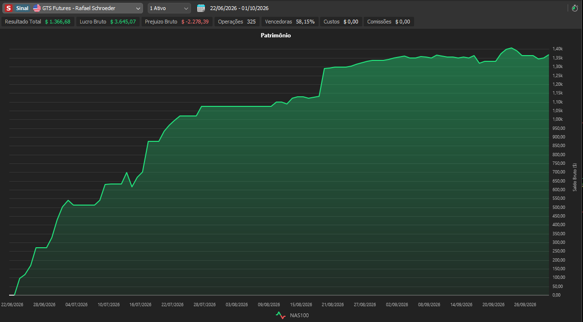583x322 pixels.
Task: Click the red S signal icon
Action: [x=8, y=8]
